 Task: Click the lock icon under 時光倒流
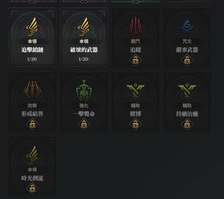[x=32, y=189]
